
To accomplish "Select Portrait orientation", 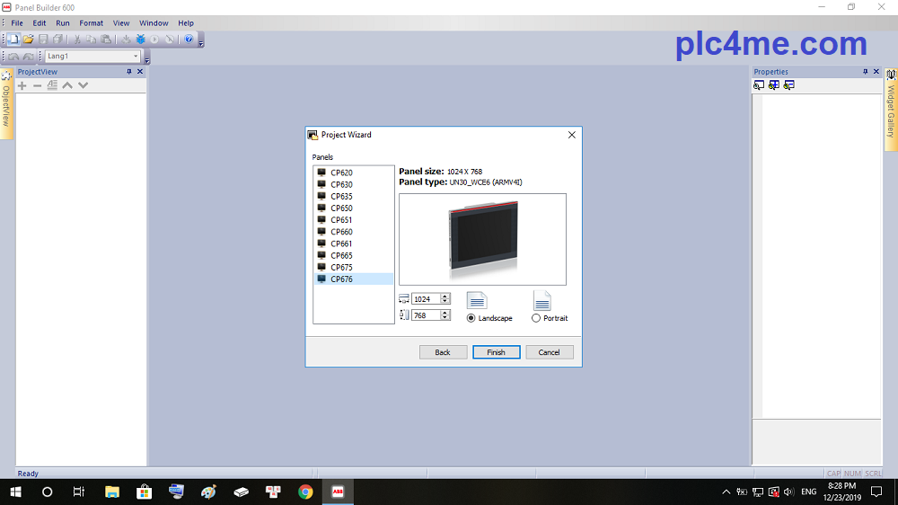I will click(x=536, y=318).
